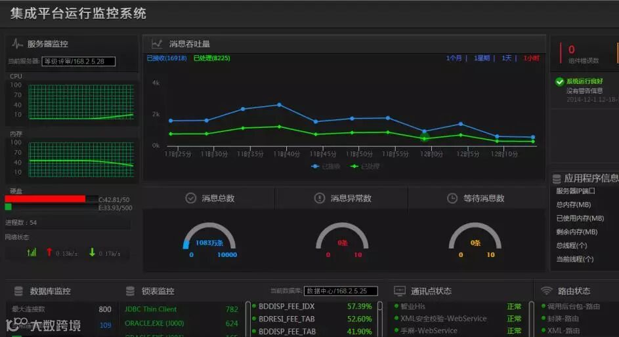Image resolution: width=619 pixels, height=337 pixels.
Task: Select the 手麻-WebService communication point
Action: 458,330
